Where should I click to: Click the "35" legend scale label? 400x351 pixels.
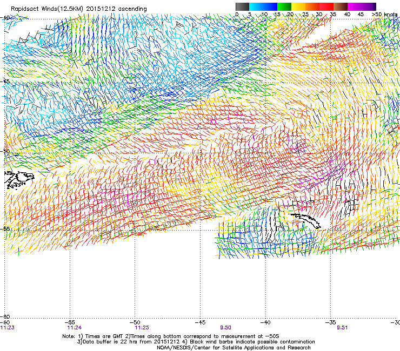click(x=333, y=15)
